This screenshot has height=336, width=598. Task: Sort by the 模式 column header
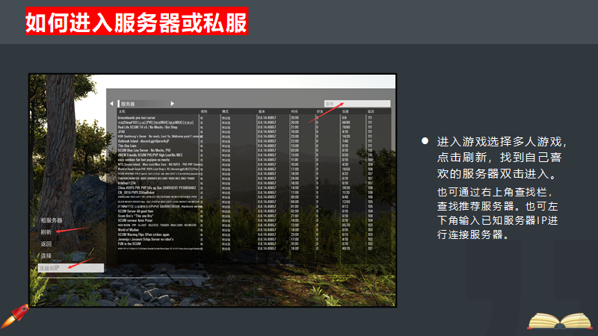point(226,111)
